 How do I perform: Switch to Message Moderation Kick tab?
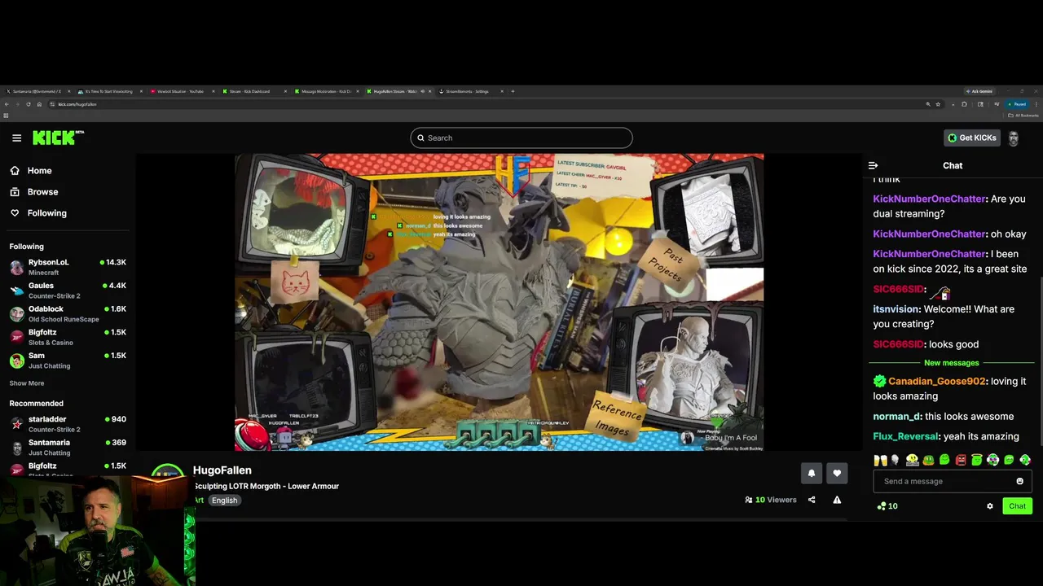[x=326, y=91]
